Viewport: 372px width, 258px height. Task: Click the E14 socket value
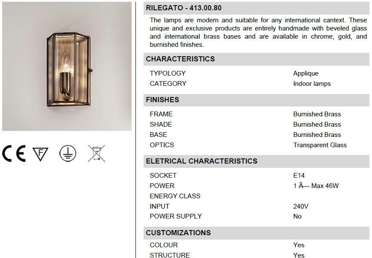tap(299, 176)
